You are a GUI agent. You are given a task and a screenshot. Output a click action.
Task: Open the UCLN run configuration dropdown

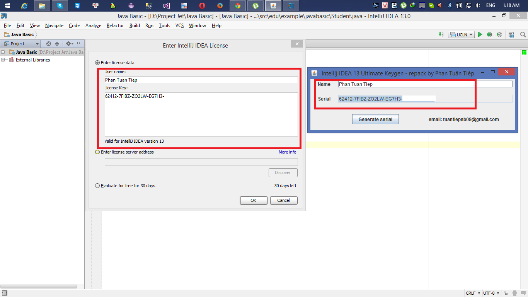point(471,34)
